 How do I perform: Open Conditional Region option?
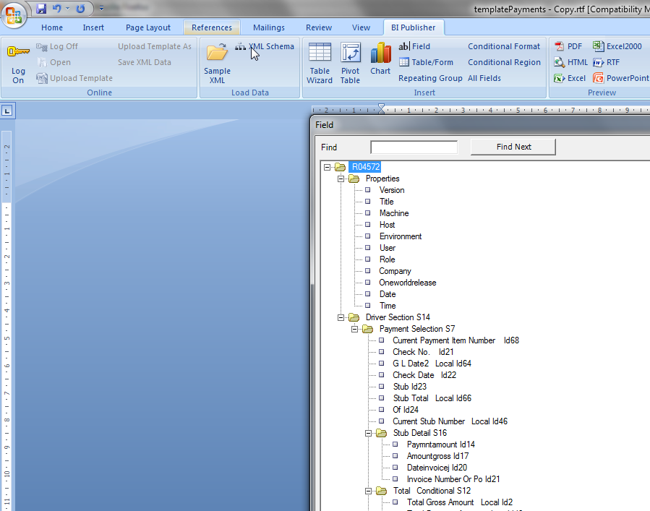click(504, 62)
